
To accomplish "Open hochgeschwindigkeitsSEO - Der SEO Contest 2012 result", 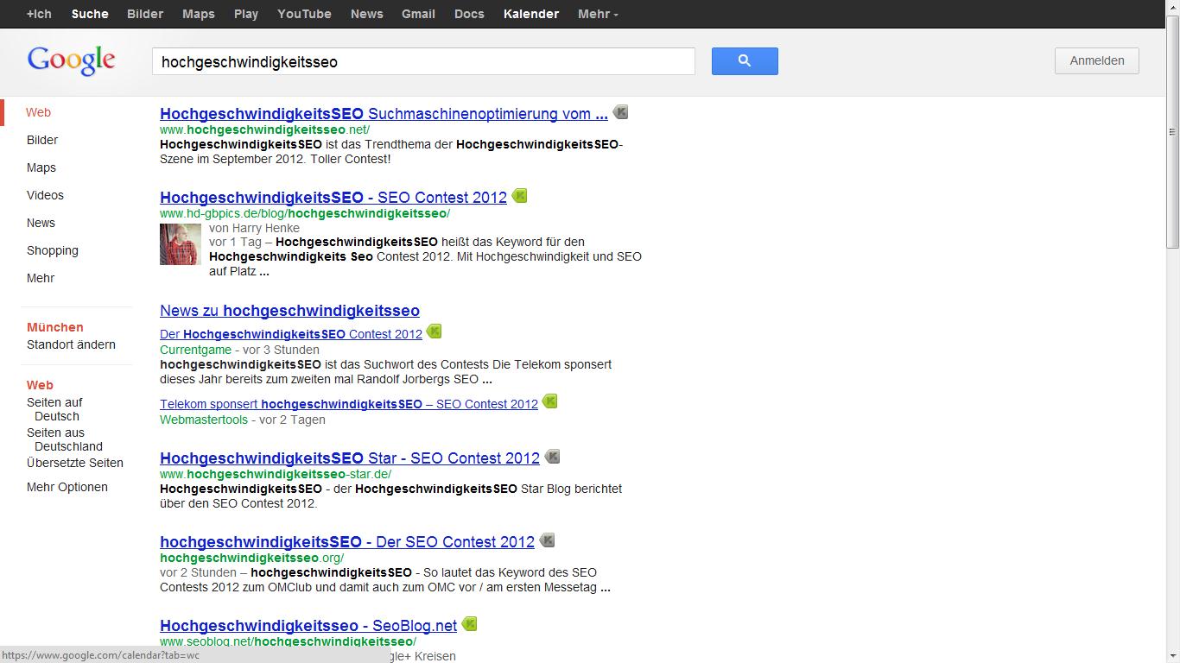I will point(347,542).
